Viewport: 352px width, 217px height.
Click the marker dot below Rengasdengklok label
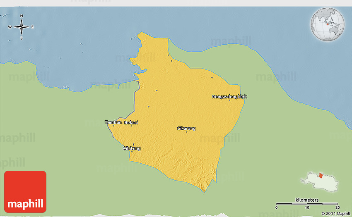pyautogui.click(x=229, y=100)
